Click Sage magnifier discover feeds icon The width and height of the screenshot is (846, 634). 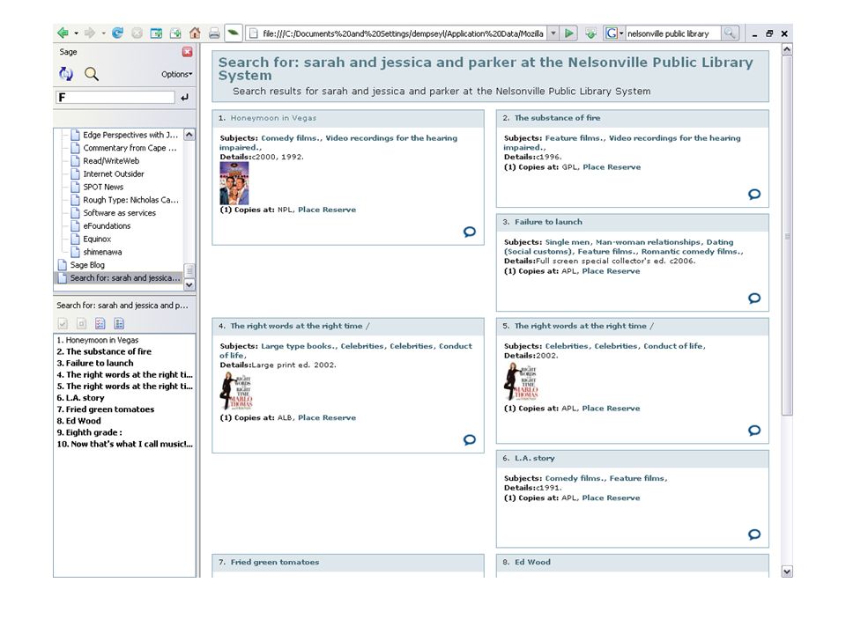(x=92, y=74)
